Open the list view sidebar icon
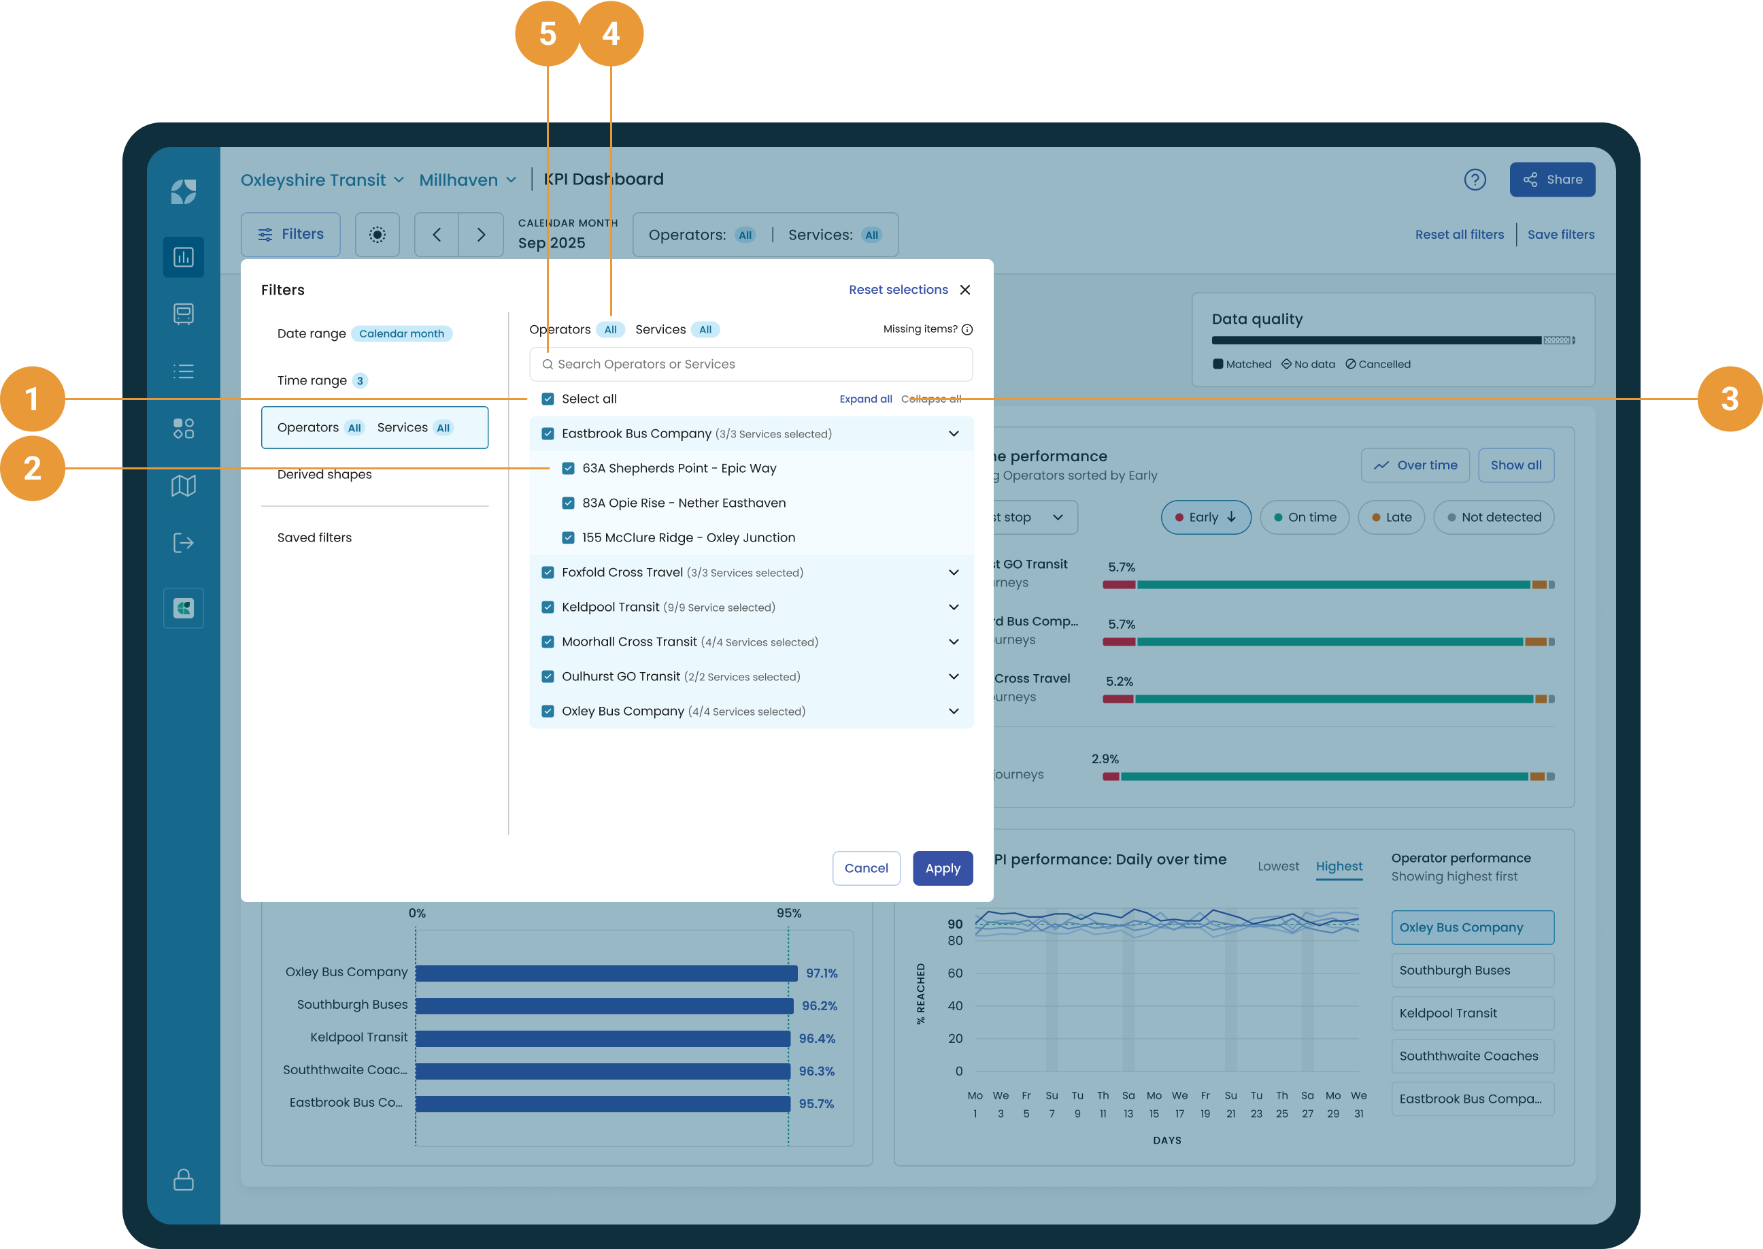1763x1249 pixels. coord(183,371)
